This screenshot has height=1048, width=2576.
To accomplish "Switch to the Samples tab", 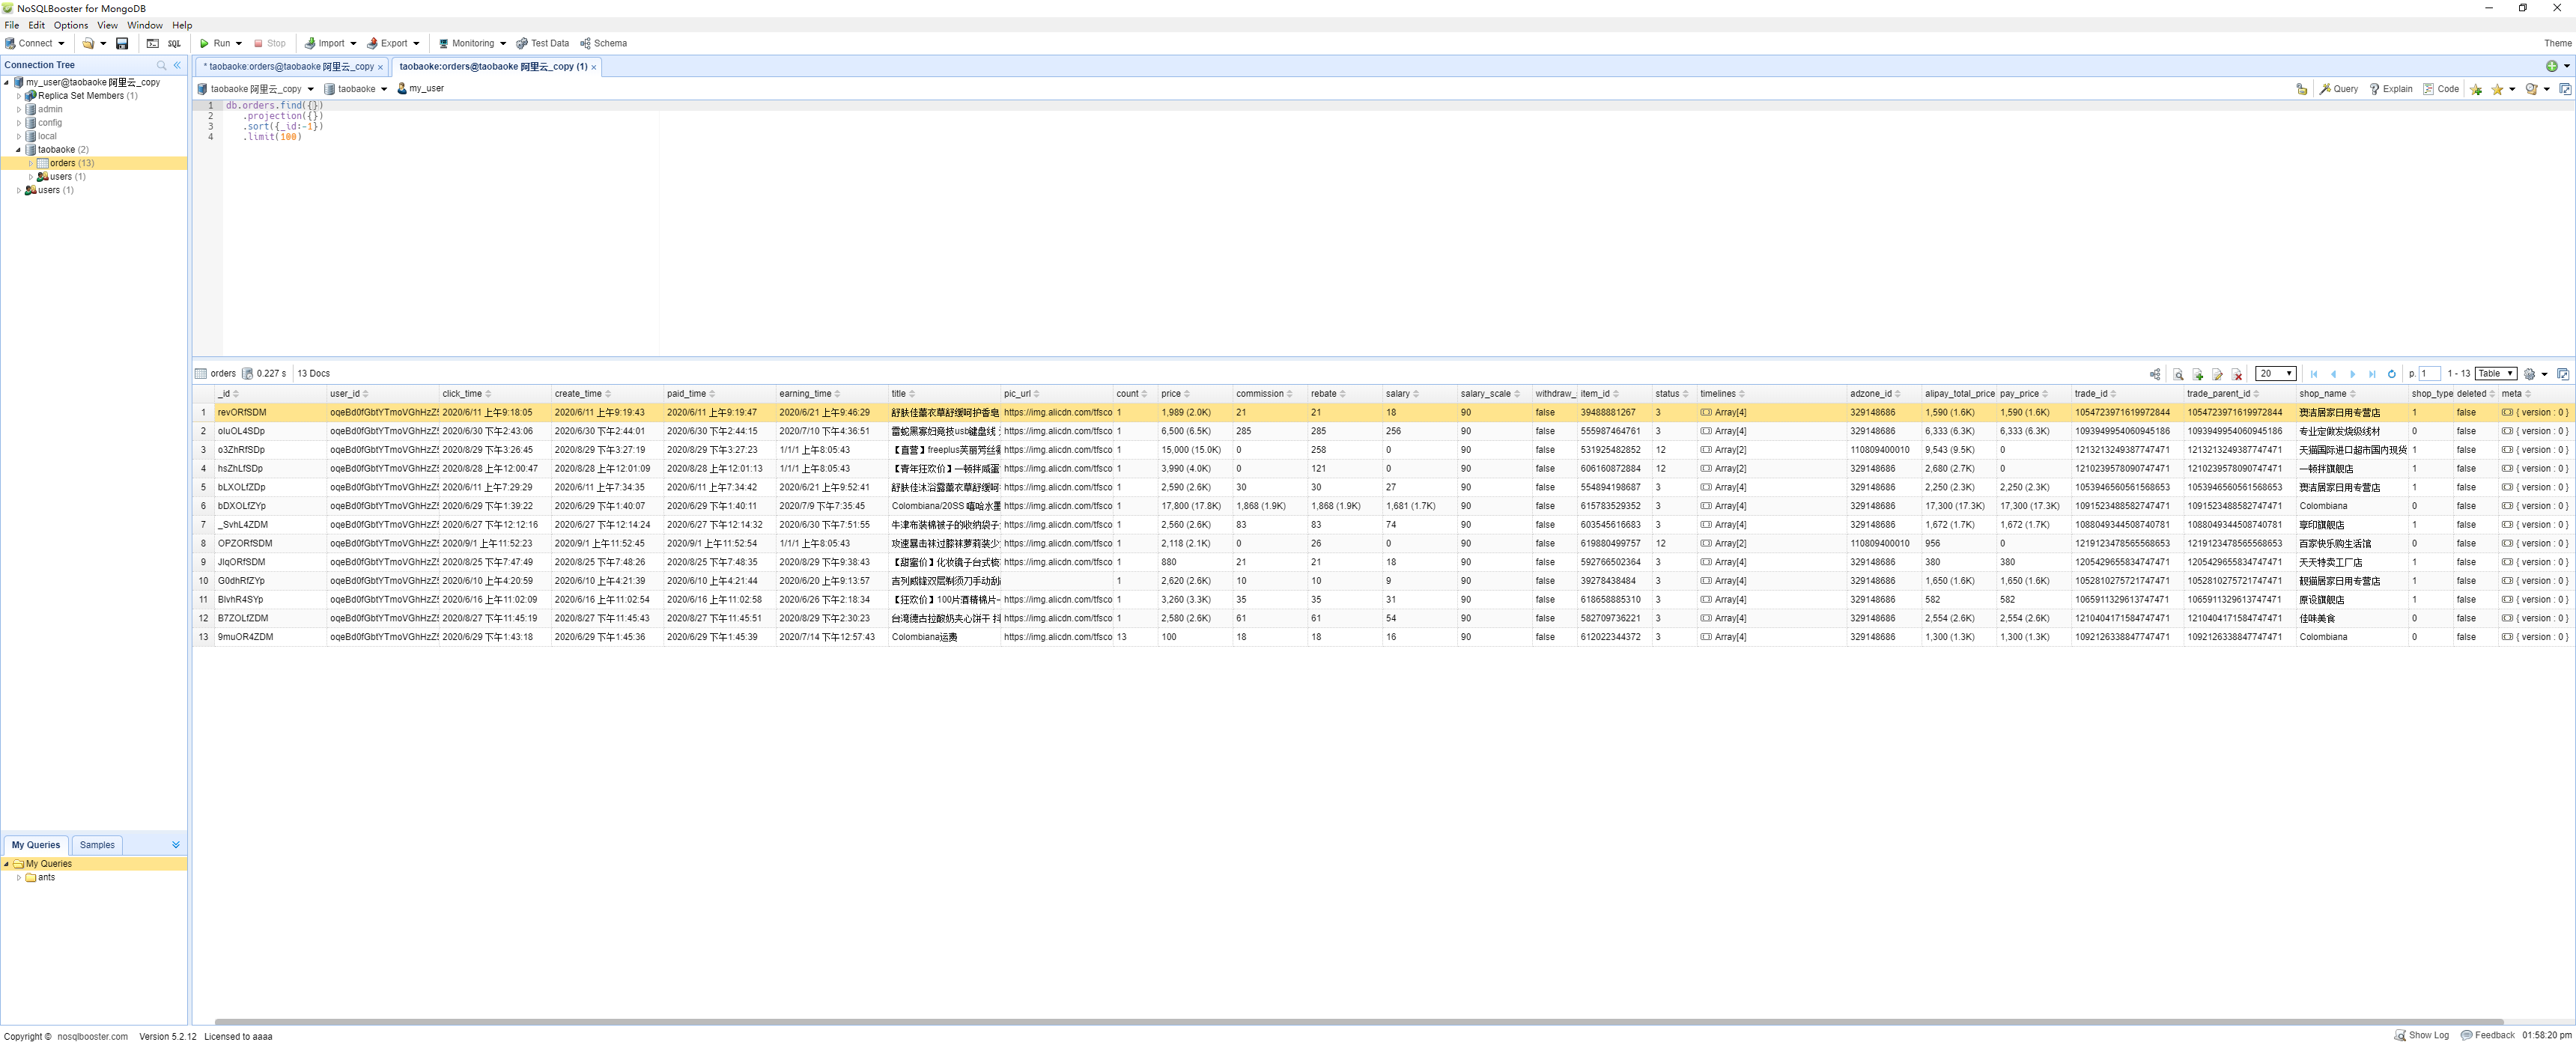I will [x=97, y=845].
